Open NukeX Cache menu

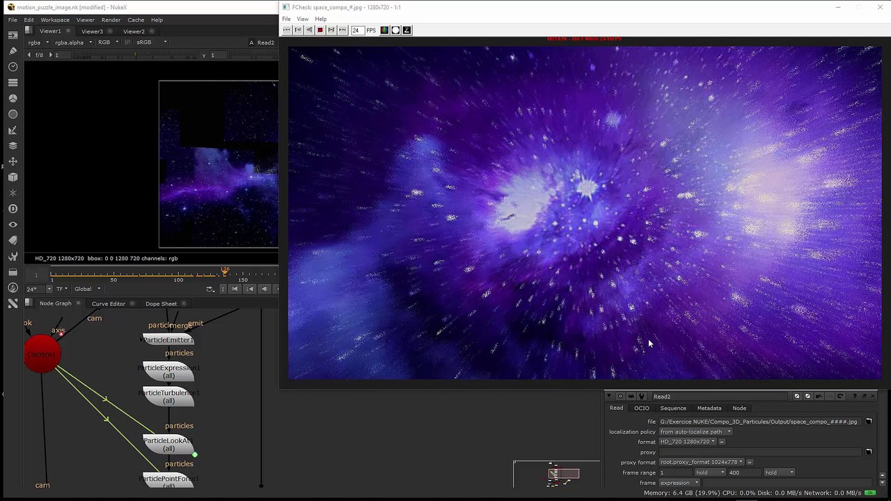click(136, 19)
